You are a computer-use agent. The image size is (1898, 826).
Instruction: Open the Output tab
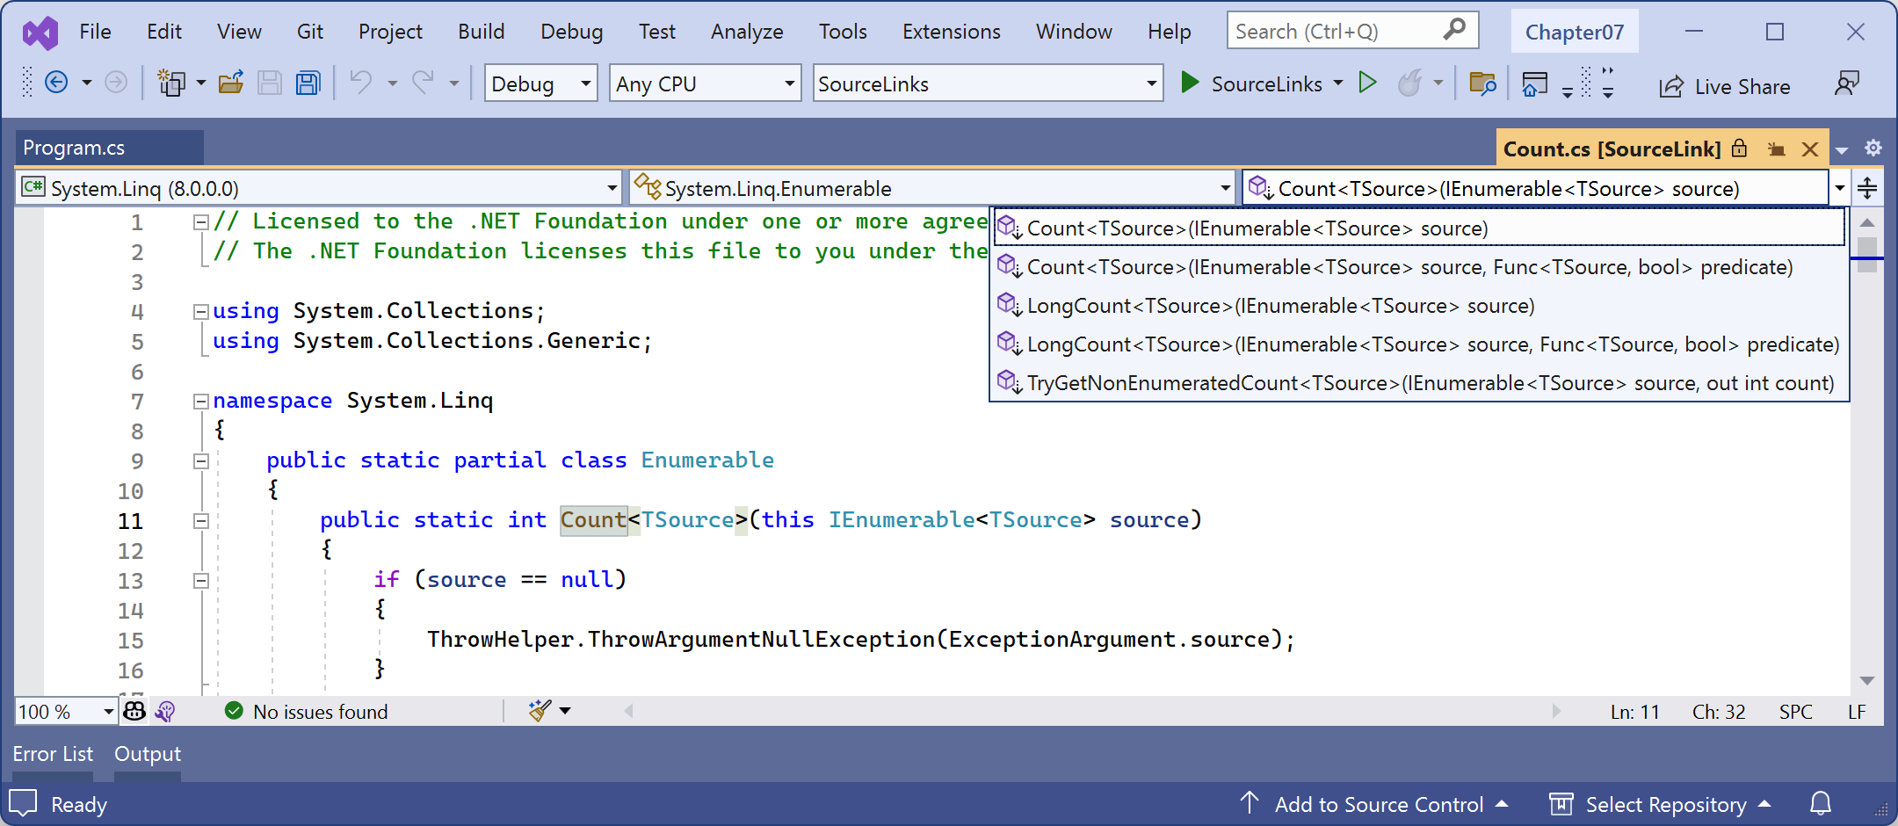(x=148, y=754)
